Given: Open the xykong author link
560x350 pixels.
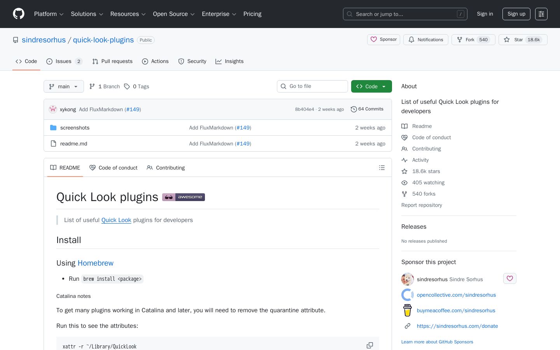Looking at the screenshot, I should click(x=68, y=109).
